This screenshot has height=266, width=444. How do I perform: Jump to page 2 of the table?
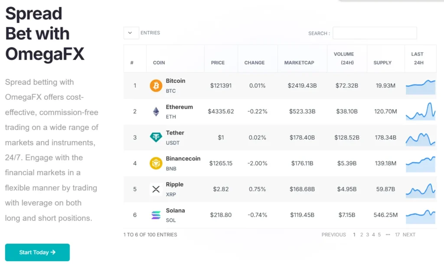[x=362, y=235]
